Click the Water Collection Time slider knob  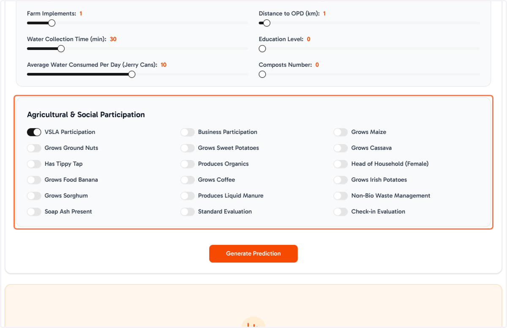(61, 49)
